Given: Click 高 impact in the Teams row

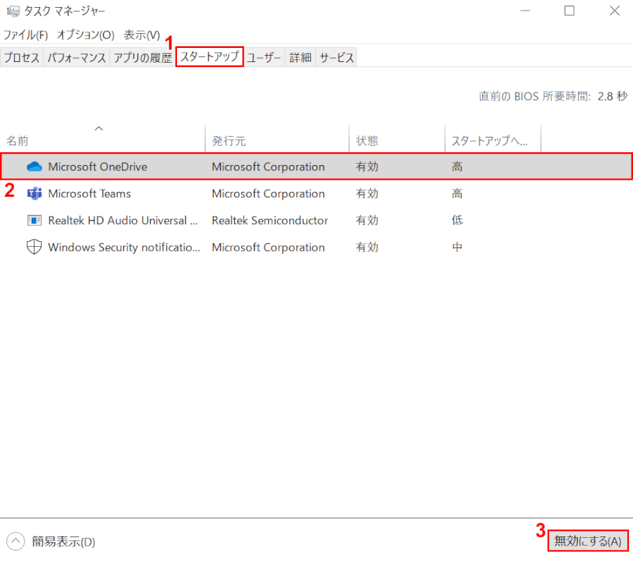Looking at the screenshot, I should pos(457,193).
